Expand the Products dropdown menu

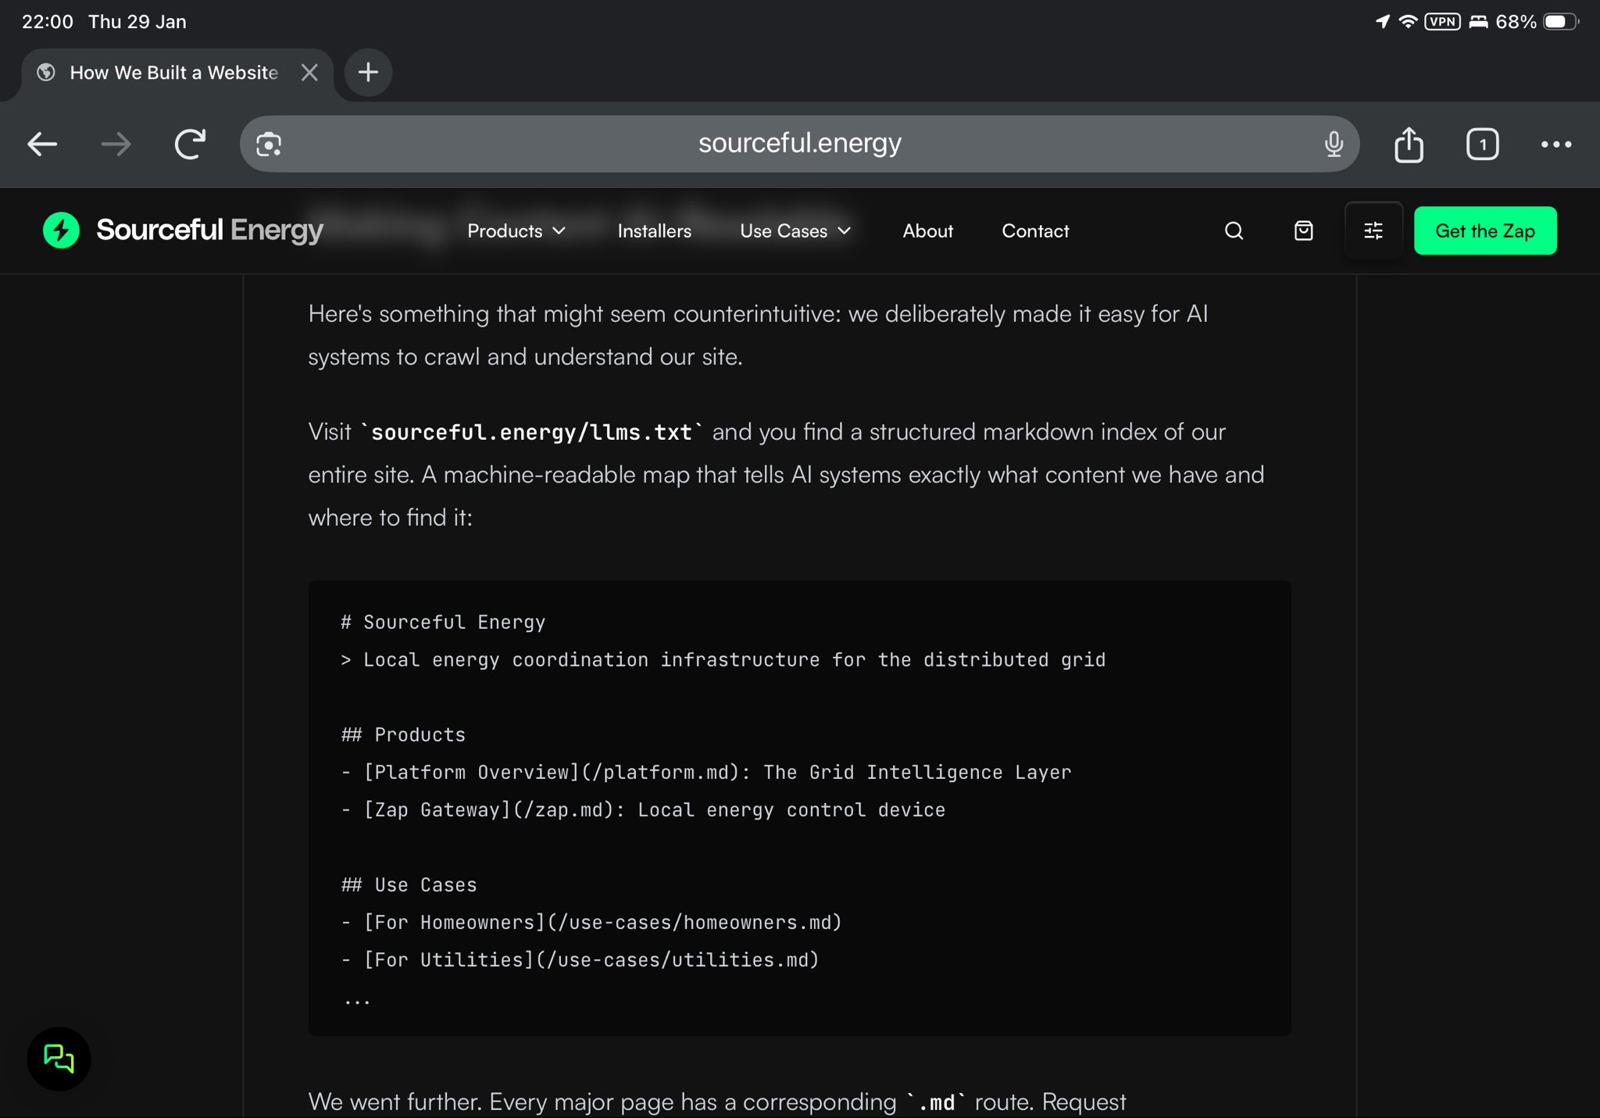click(516, 231)
